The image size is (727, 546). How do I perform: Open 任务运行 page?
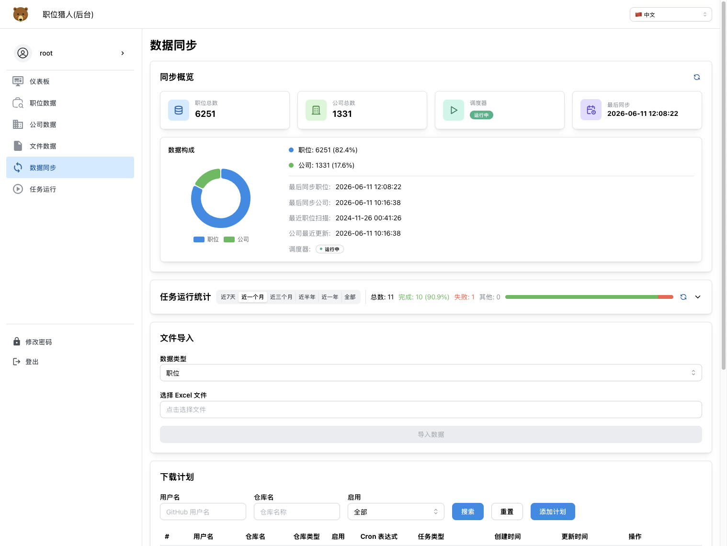click(x=70, y=189)
